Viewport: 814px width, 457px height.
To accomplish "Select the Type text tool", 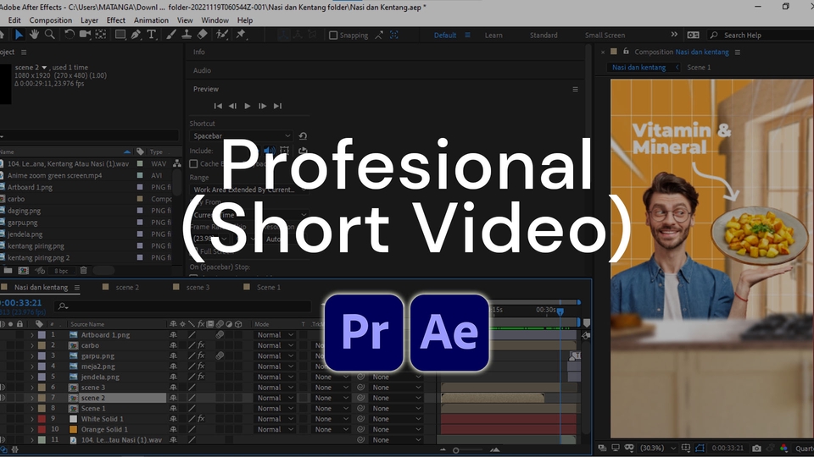I will 151,35.
